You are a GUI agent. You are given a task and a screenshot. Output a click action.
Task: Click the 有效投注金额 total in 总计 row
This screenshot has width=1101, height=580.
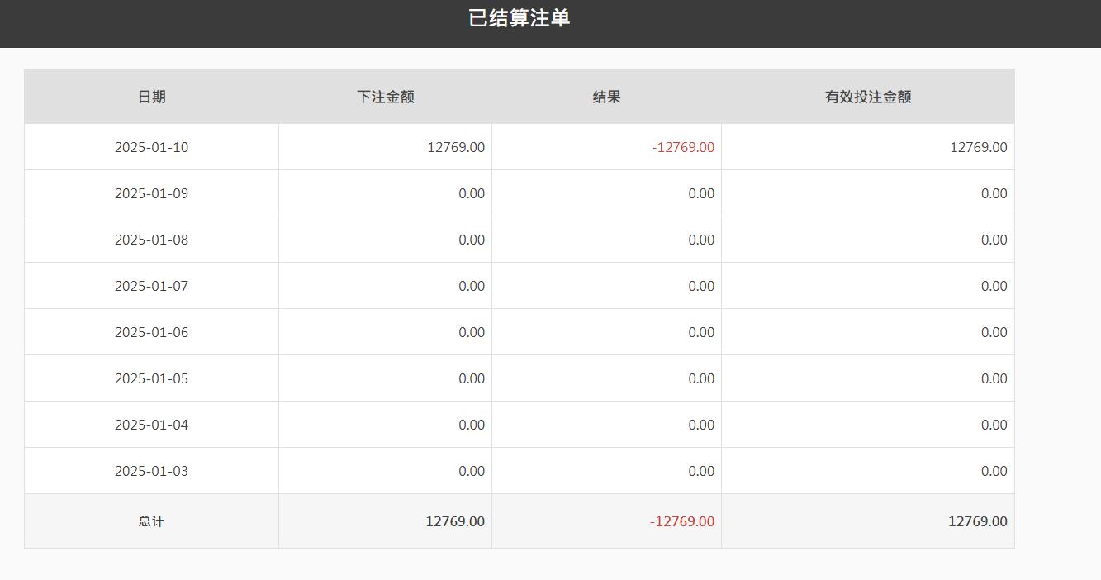click(977, 521)
